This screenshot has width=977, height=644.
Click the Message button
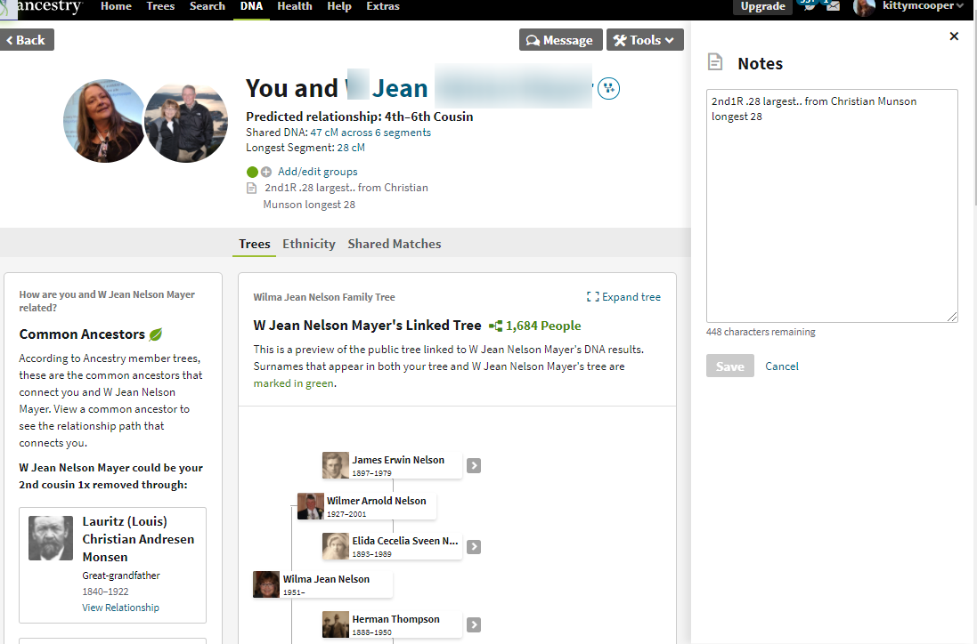point(560,40)
